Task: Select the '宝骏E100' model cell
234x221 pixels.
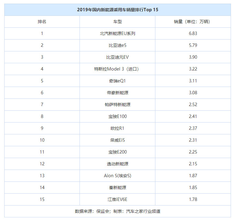Action: pos(117,116)
